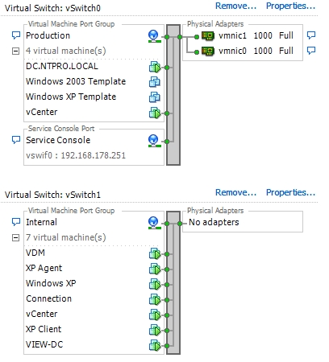Collapse the 7 virtual machine(s) list
Image resolution: width=329 pixels, height=362 pixels.
[16, 237]
